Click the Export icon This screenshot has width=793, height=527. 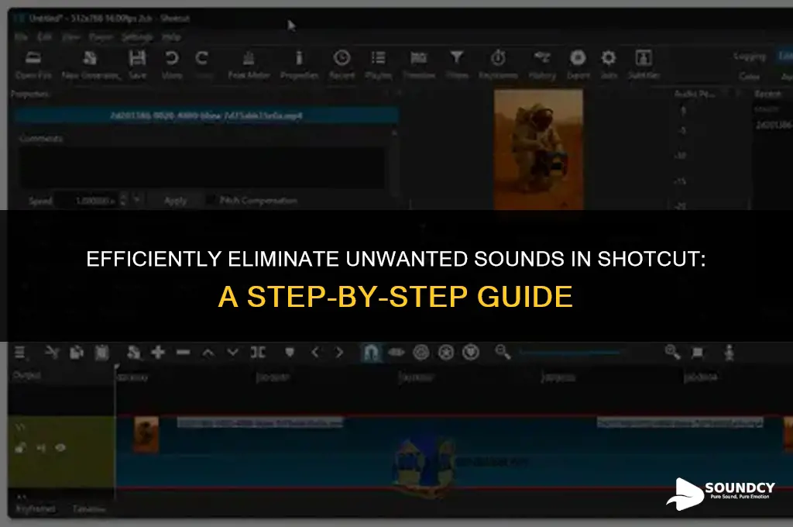[x=578, y=57]
